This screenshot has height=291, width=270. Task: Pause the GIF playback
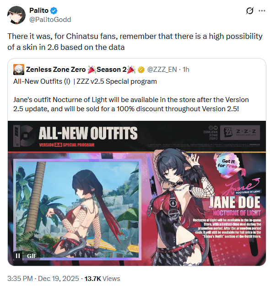pos(18,256)
